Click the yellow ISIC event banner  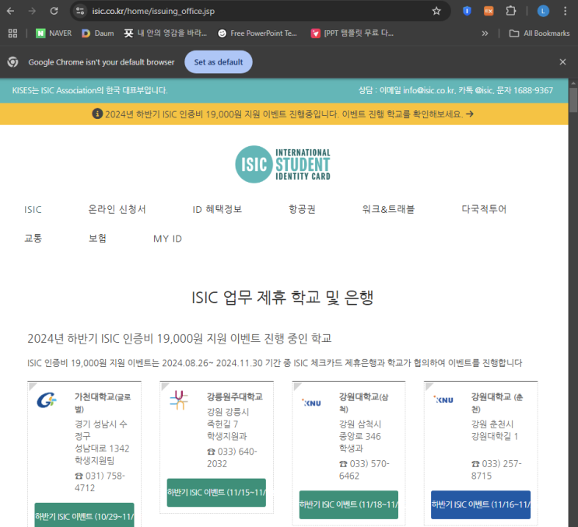point(284,114)
